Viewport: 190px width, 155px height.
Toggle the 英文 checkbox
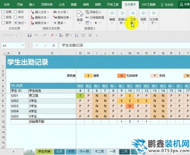click(16, 12)
